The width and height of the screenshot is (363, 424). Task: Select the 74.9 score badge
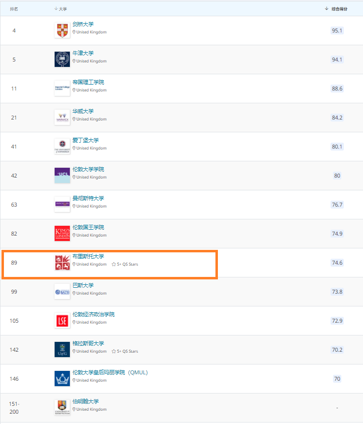click(x=337, y=234)
